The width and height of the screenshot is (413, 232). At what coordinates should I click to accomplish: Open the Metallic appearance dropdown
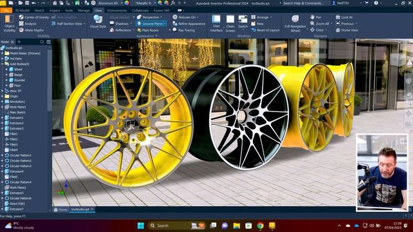point(155,3)
